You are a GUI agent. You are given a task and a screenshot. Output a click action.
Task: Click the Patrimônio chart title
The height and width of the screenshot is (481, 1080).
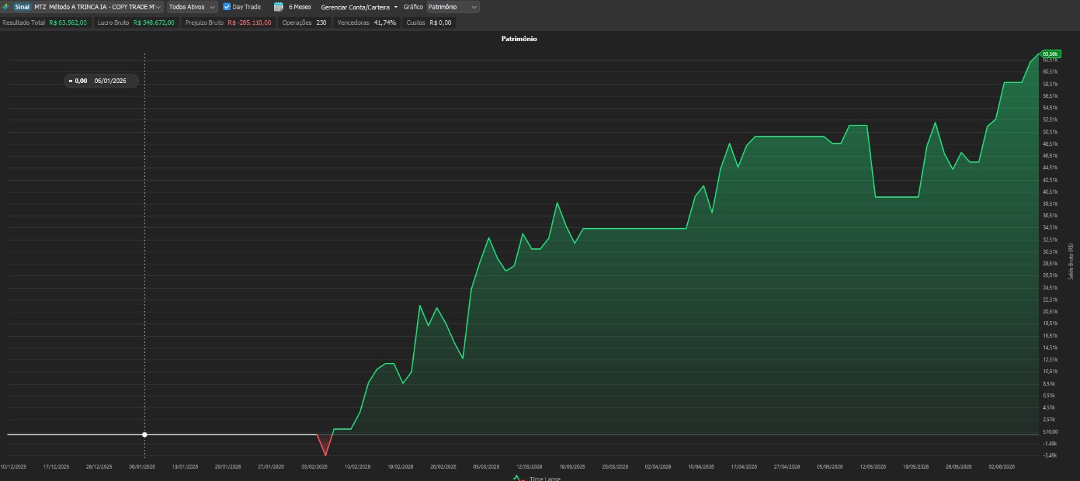pos(519,38)
